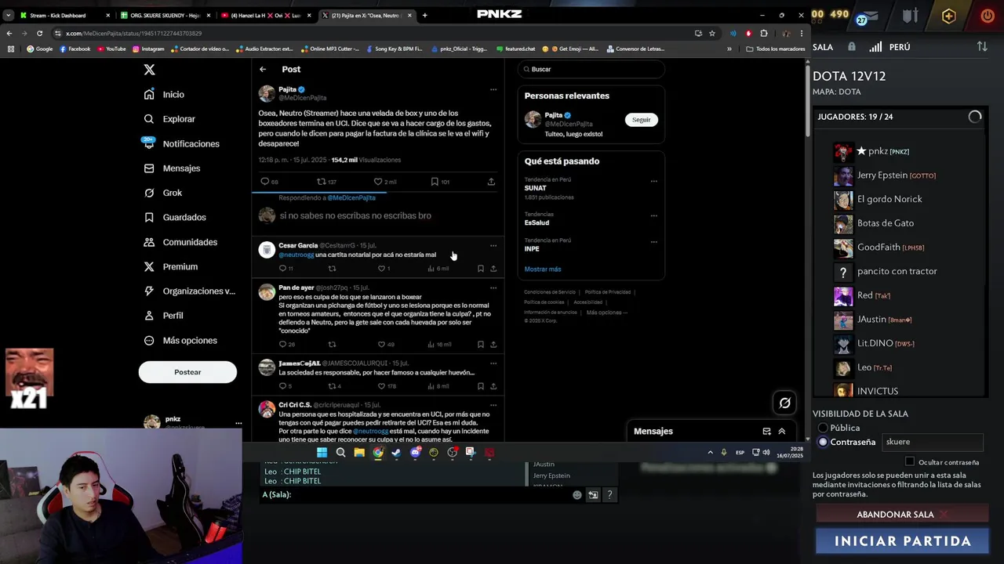This screenshot has width=1004, height=564.
Task: Expand the Mensajes drawer
Action: coord(782,432)
